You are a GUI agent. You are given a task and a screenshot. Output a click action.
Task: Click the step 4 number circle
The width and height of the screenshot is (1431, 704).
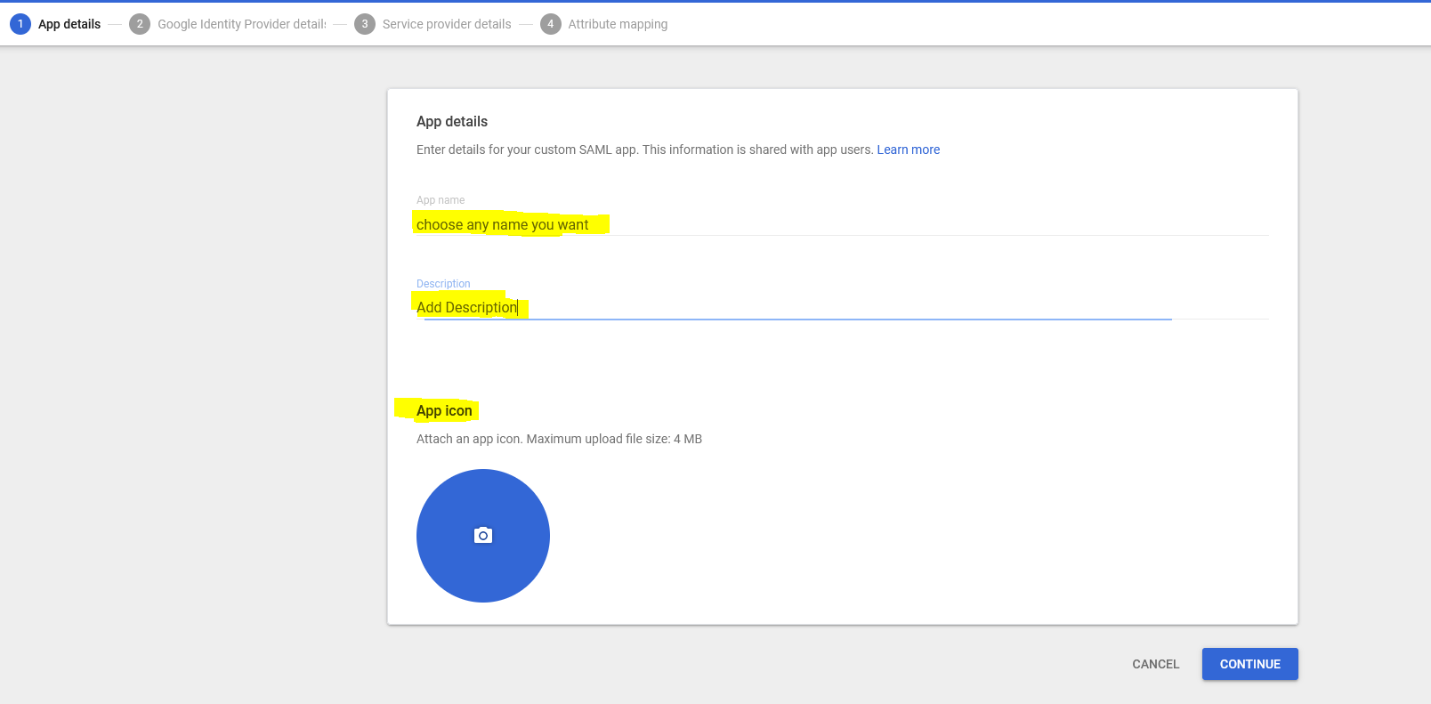[551, 24]
